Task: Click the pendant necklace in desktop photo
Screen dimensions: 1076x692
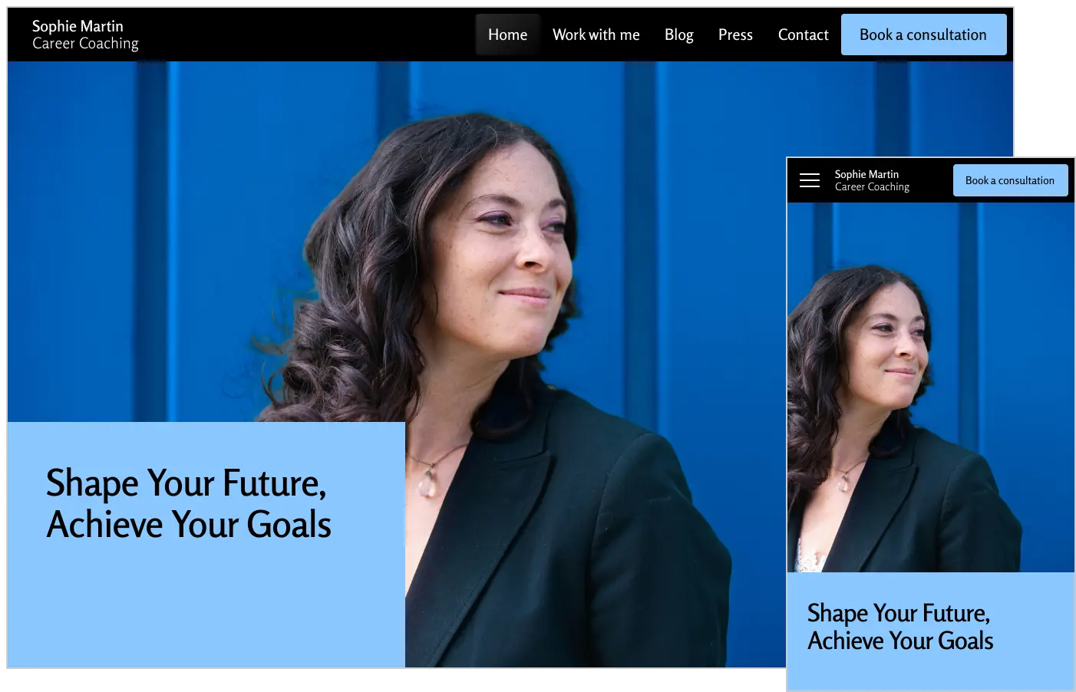Action: click(x=426, y=481)
